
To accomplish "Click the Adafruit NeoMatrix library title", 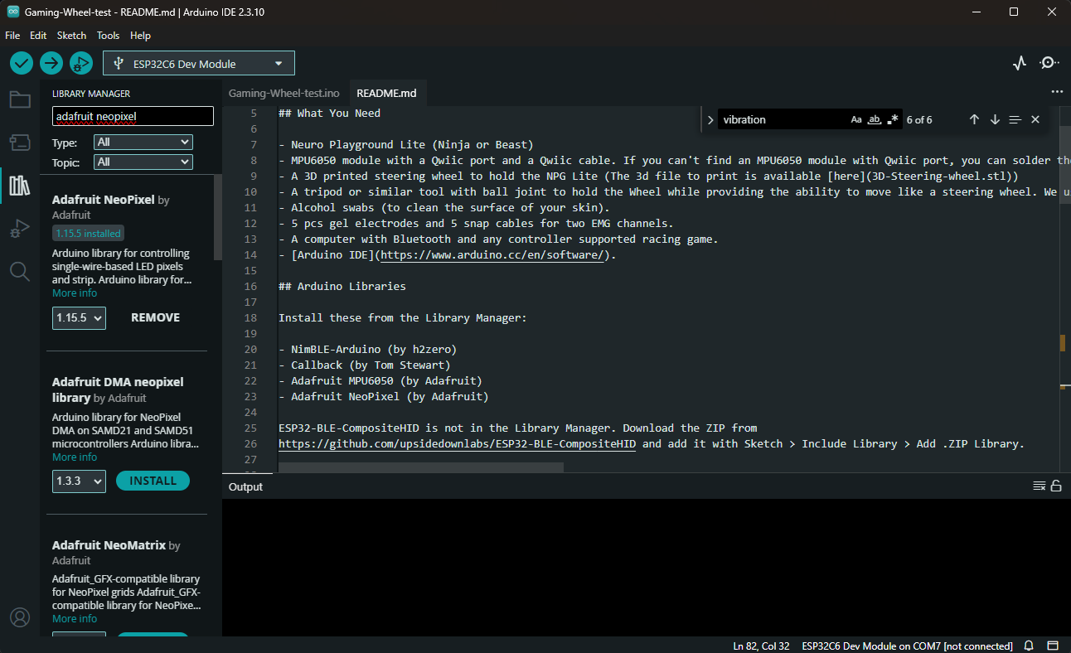I will pyautogui.click(x=109, y=545).
